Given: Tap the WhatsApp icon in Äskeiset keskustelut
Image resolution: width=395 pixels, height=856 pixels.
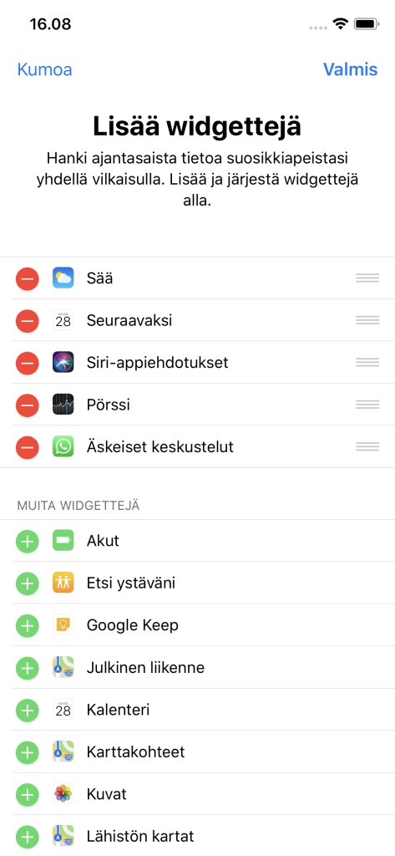Looking at the screenshot, I should point(63,447).
